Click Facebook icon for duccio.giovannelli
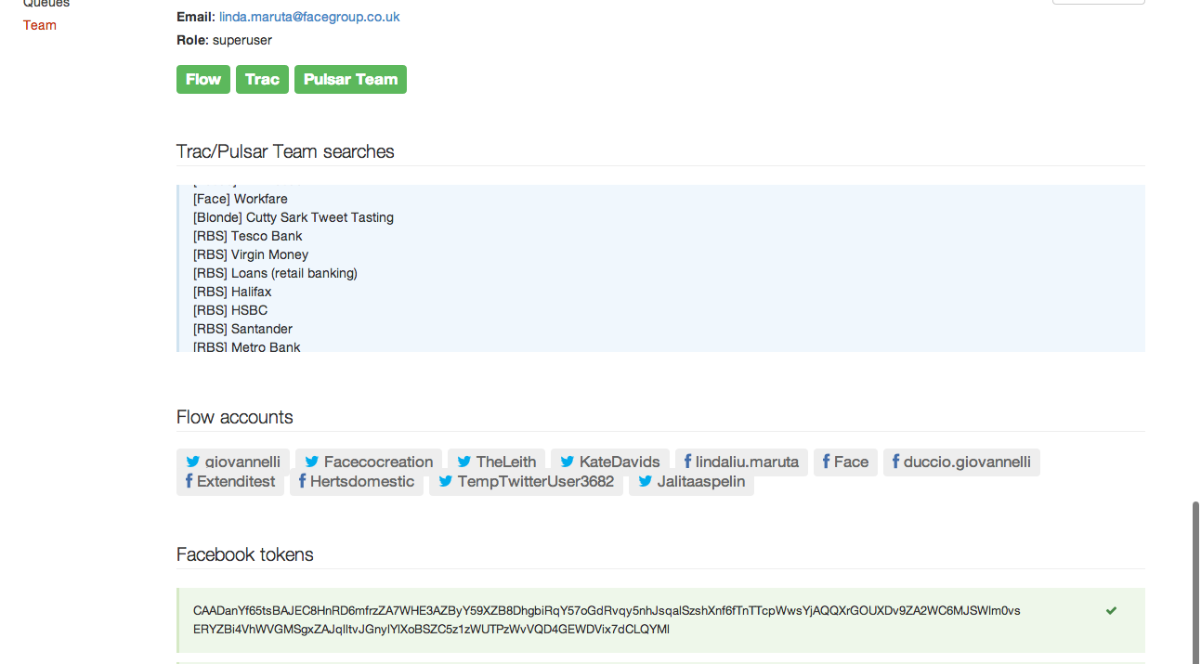Viewport: 1201px width, 664px height. pos(895,462)
